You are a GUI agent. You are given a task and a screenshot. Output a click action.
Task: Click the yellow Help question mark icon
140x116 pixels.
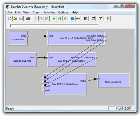tap(100, 19)
